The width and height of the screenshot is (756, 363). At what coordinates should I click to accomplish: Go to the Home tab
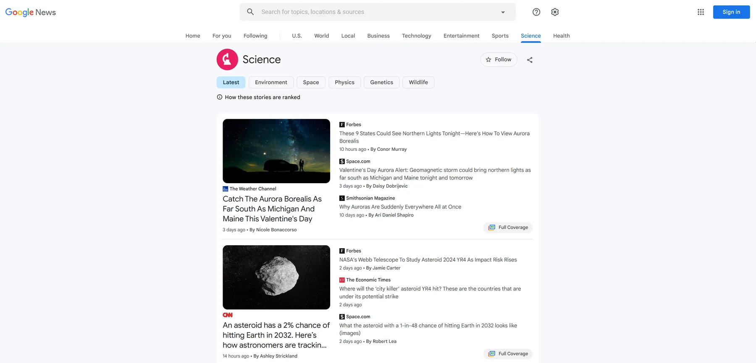193,36
